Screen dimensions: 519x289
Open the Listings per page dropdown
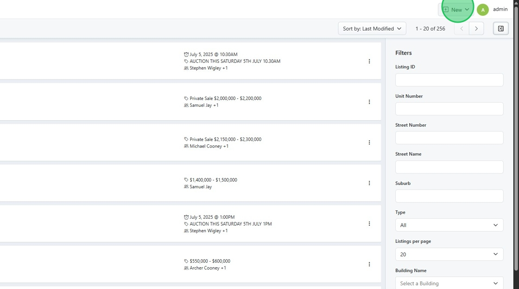point(449,254)
